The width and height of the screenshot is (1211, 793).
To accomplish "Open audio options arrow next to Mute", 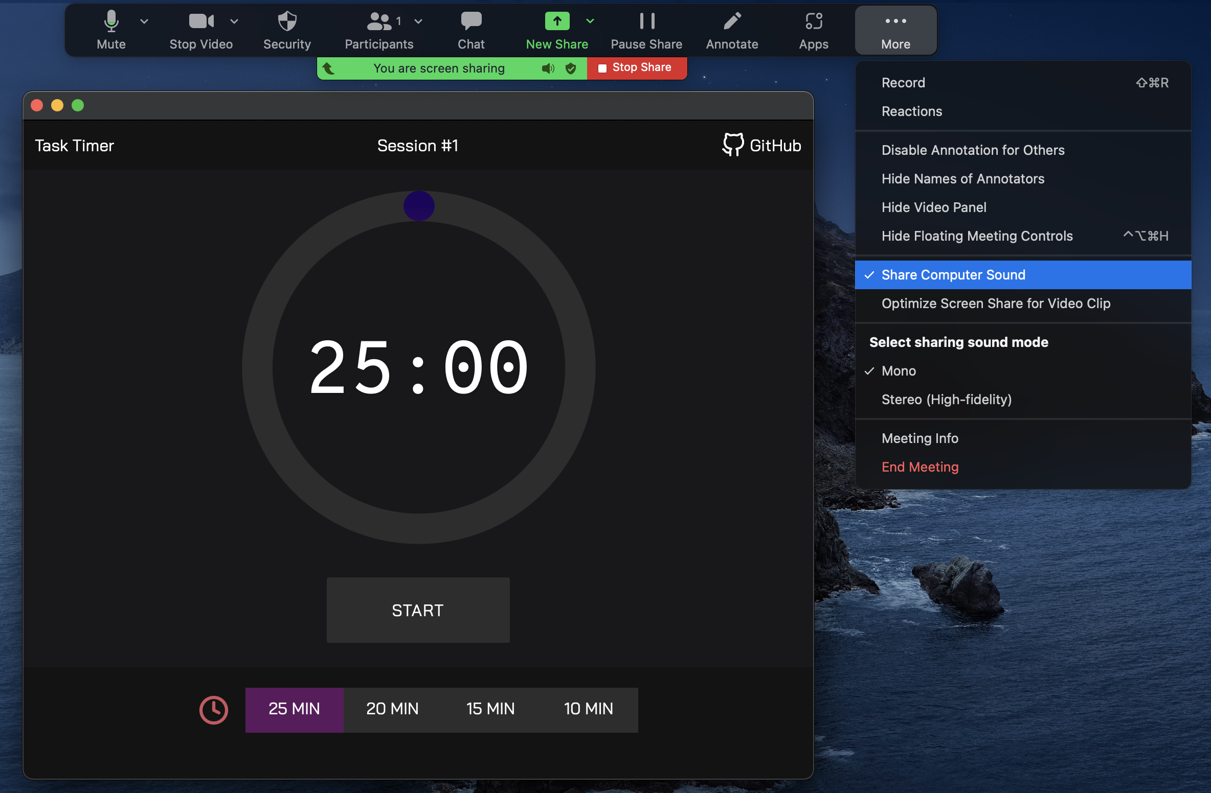I will pos(144,21).
